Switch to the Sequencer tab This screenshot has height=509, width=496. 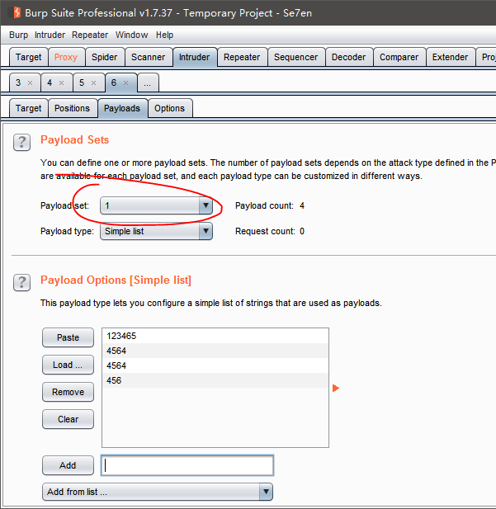(296, 57)
